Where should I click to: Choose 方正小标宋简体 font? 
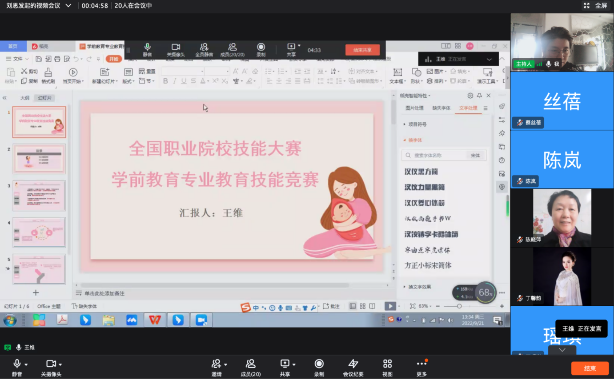pyautogui.click(x=428, y=265)
